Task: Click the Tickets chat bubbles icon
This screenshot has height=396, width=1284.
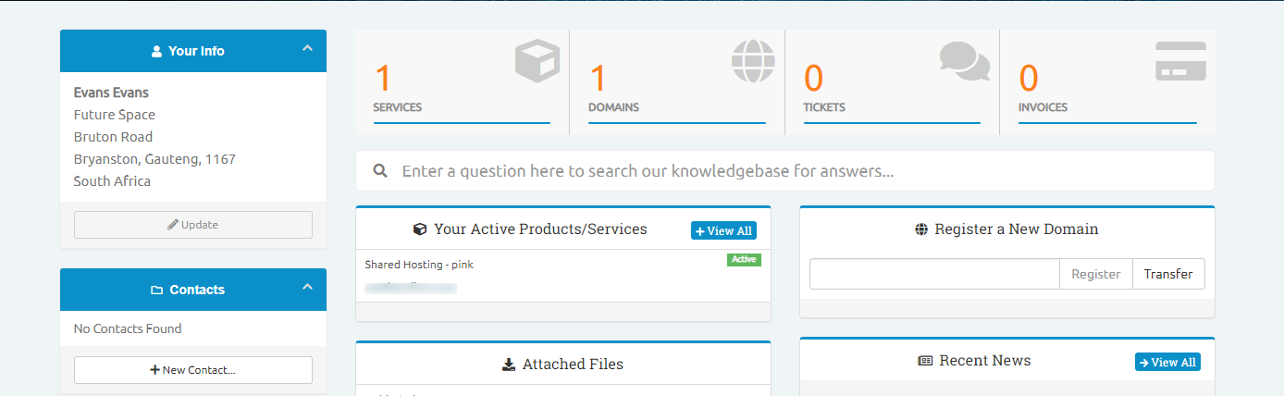Action: tap(965, 62)
